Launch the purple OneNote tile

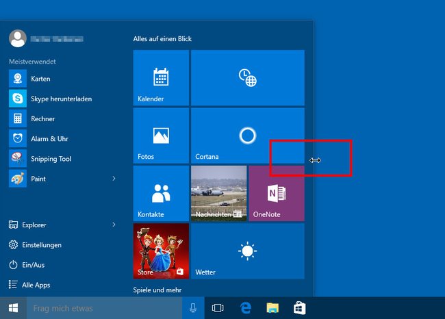pos(277,194)
